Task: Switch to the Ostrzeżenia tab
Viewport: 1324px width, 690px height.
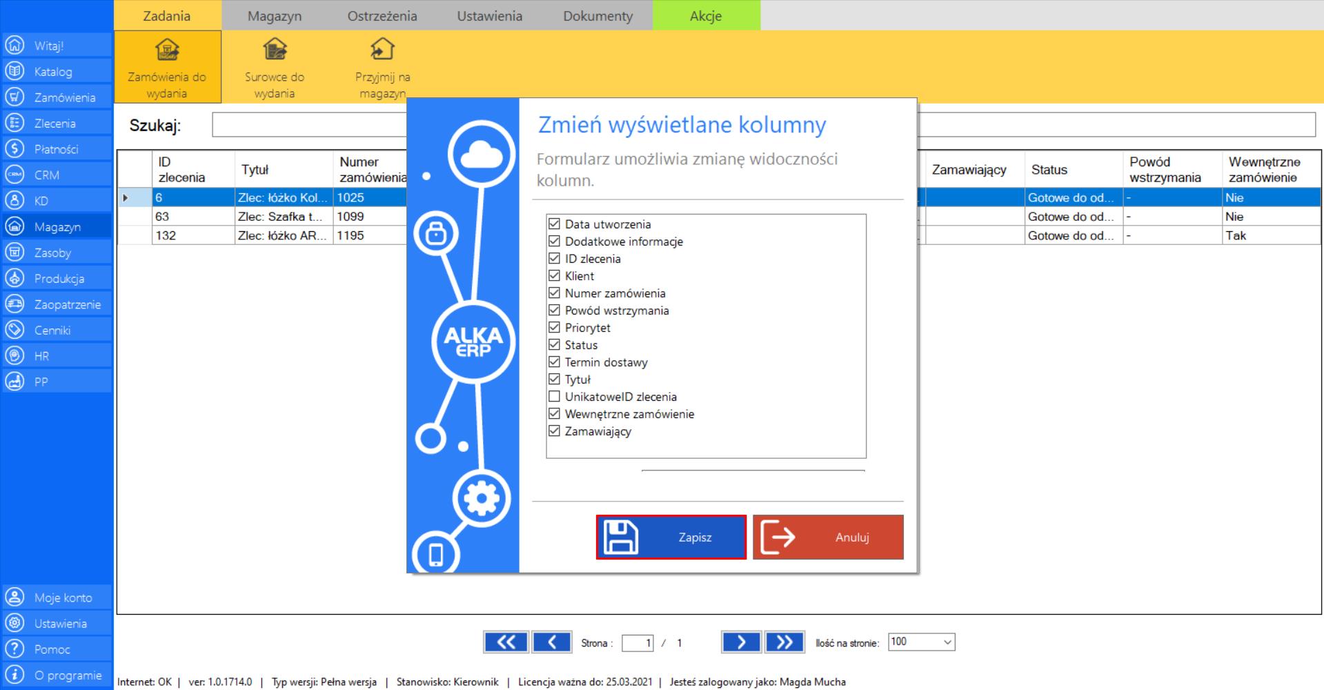Action: tap(382, 16)
